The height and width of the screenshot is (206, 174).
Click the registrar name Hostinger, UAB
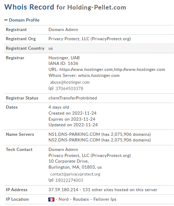tap(64, 58)
